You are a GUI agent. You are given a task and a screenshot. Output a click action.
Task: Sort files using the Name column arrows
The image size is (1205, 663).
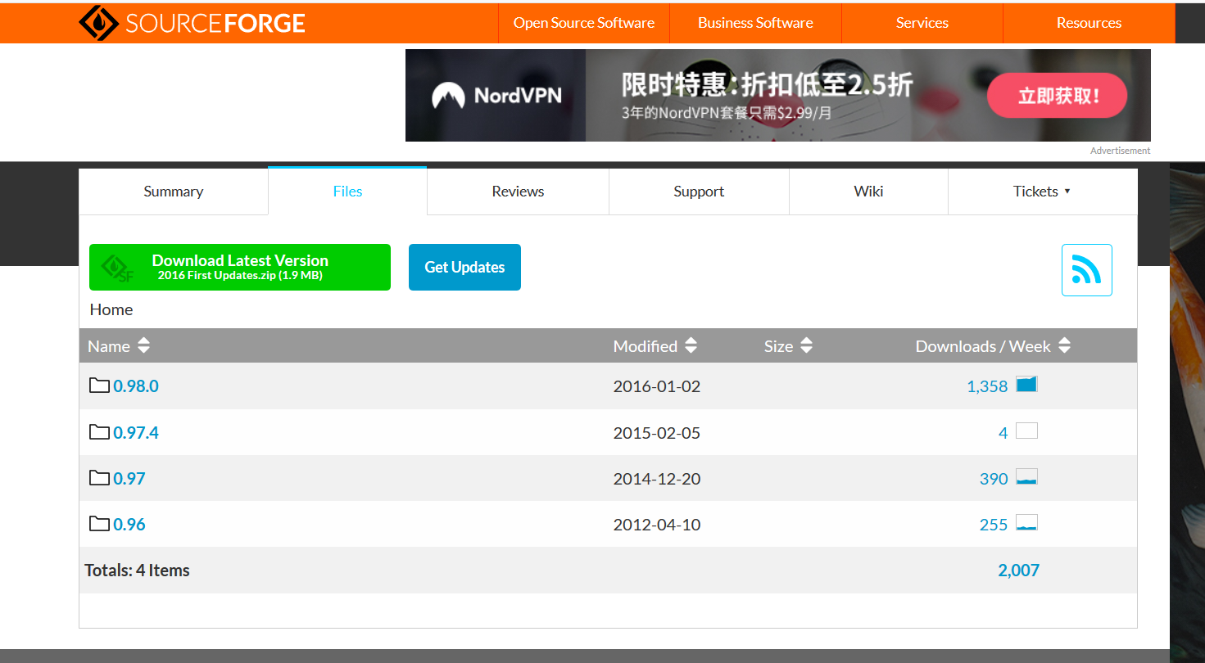143,345
